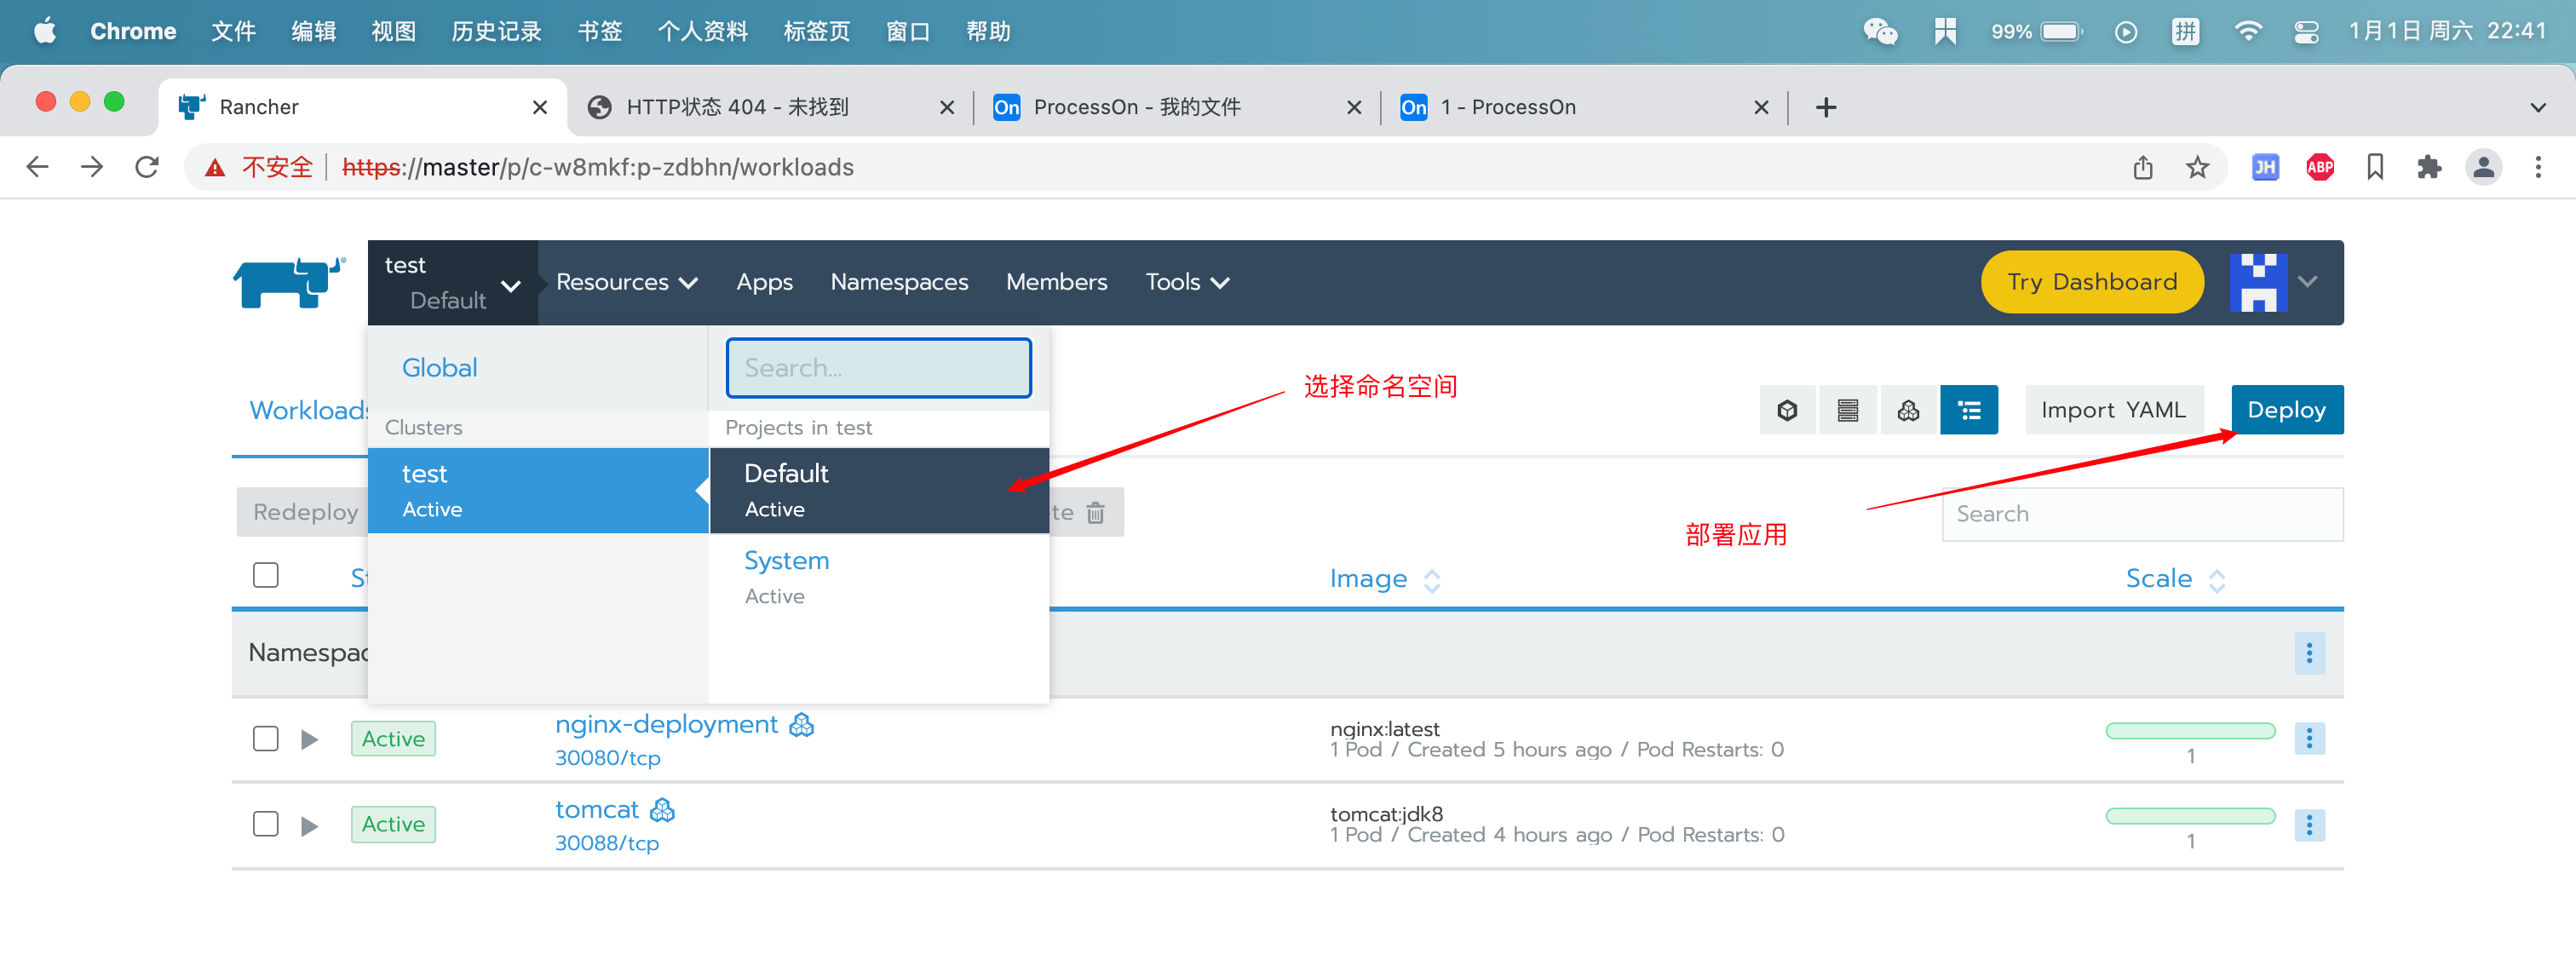
Task: Open macOS Control Center icon
Action: pyautogui.click(x=2306, y=31)
